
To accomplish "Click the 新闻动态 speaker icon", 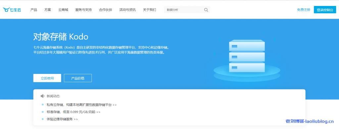I will click(x=42, y=96).
